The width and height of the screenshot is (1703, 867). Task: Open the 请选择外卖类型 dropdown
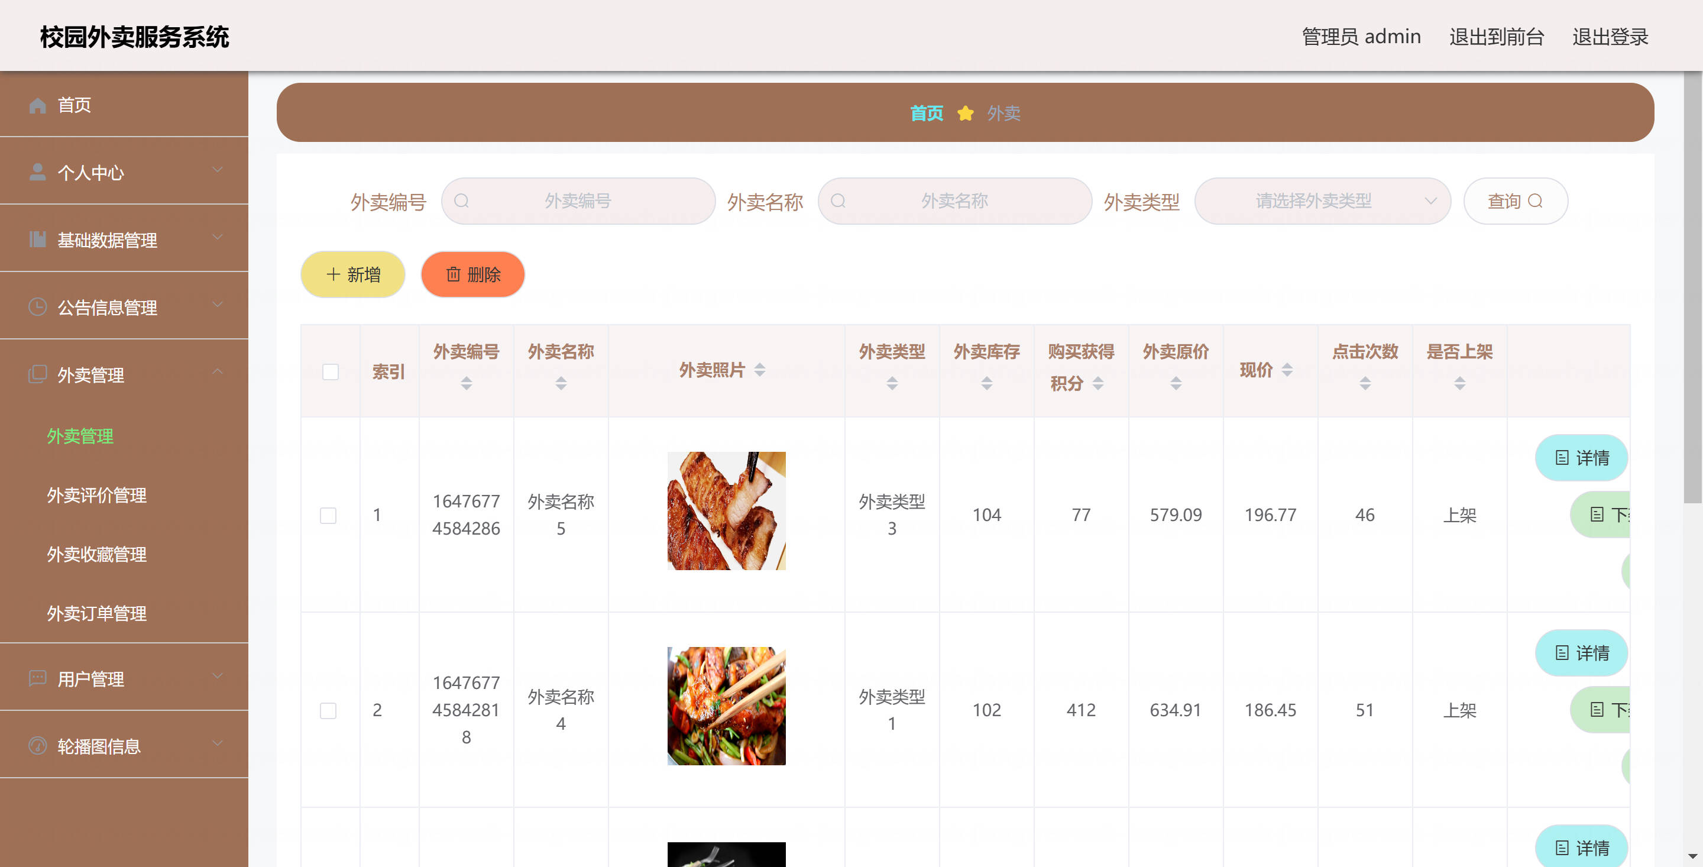[x=1322, y=201]
